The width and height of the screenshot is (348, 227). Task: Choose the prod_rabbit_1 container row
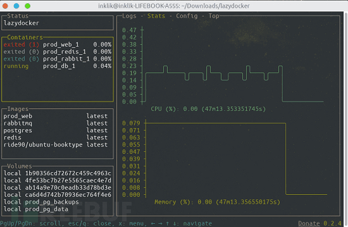click(57, 59)
